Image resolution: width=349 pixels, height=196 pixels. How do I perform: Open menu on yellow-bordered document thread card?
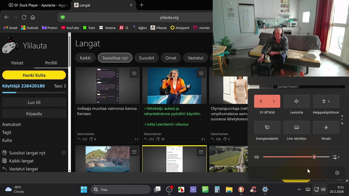(x=201, y=152)
